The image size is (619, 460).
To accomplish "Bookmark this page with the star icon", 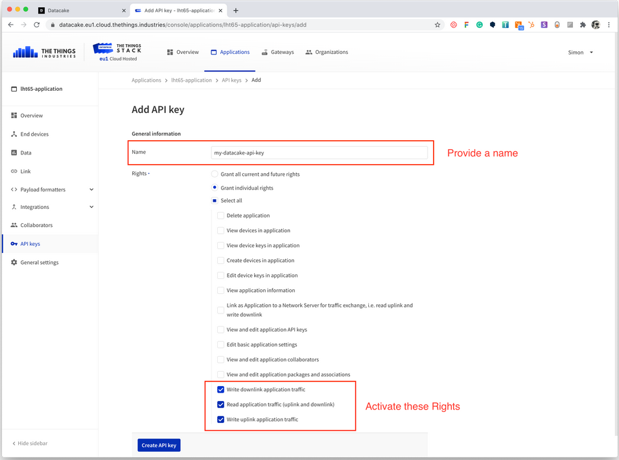I will pyautogui.click(x=438, y=25).
